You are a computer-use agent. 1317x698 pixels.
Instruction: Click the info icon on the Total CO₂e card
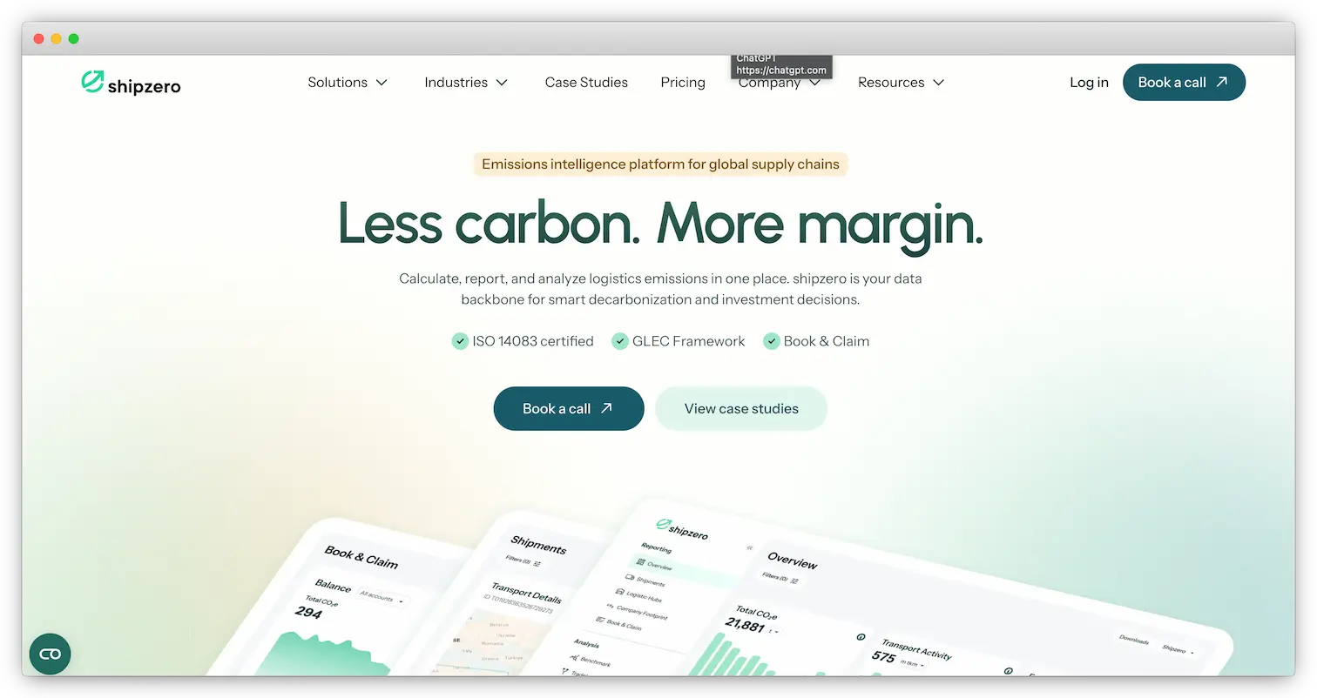point(861,637)
